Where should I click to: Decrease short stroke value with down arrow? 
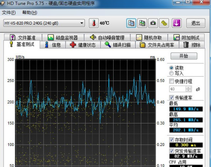[188, 90]
